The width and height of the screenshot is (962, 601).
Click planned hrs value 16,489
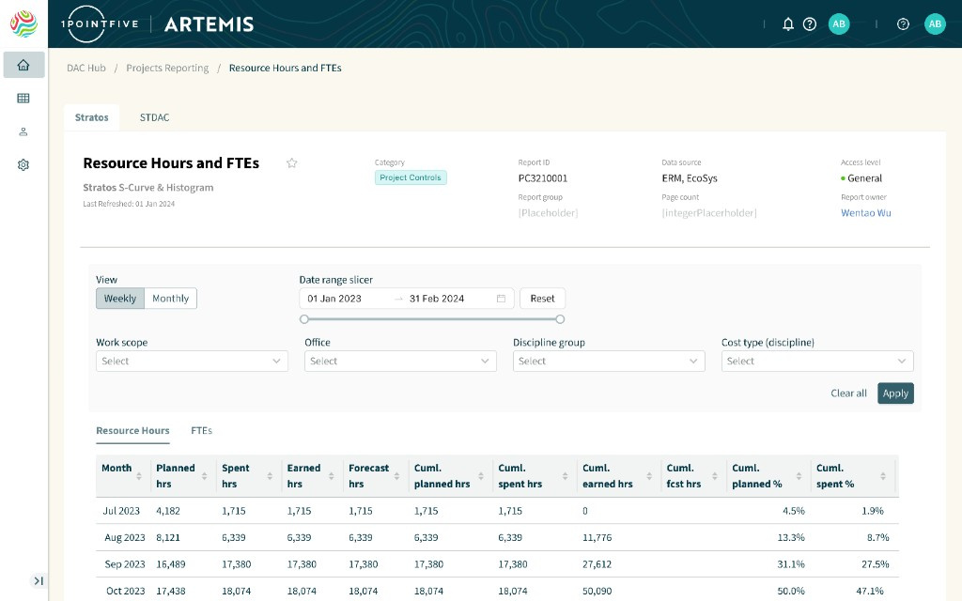pyautogui.click(x=171, y=564)
